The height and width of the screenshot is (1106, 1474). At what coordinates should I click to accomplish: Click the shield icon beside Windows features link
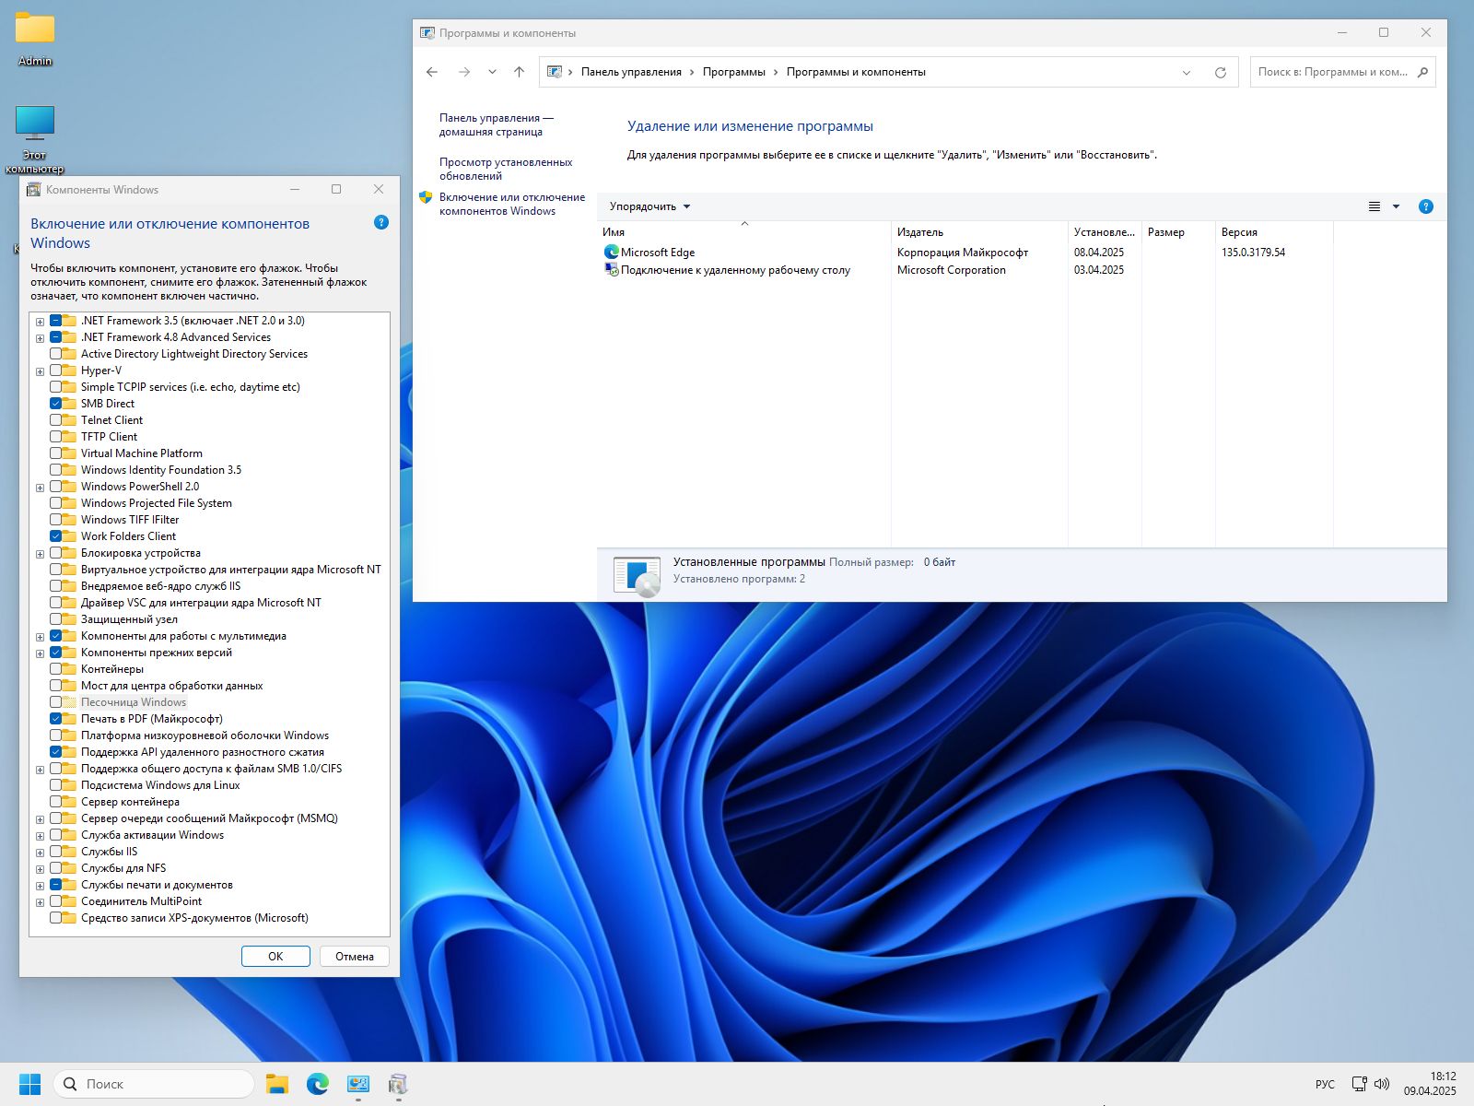coord(426,197)
